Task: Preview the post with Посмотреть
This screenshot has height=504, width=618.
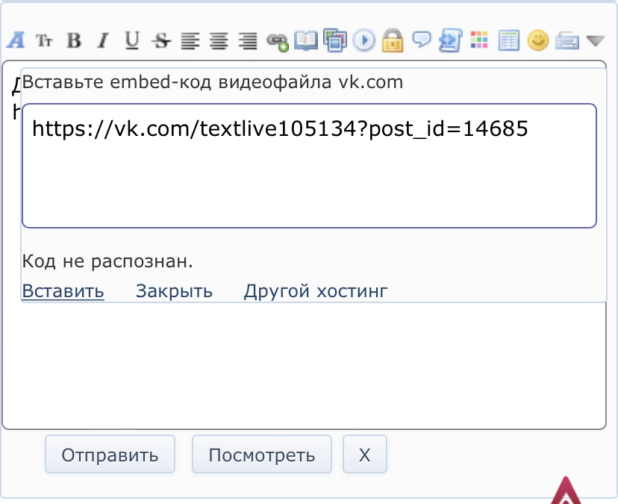Action: coord(262,454)
